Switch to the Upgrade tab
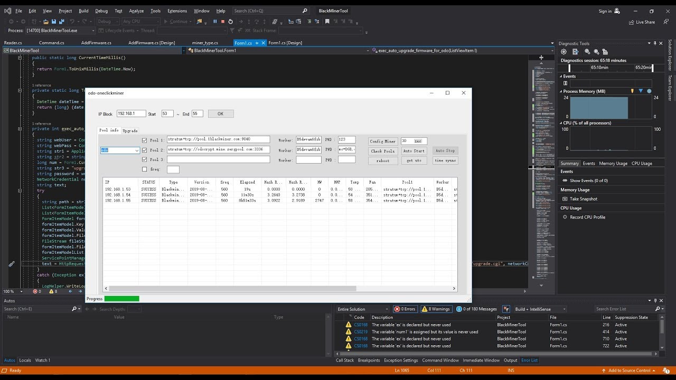Screen dimensions: 676x380 point(130,130)
